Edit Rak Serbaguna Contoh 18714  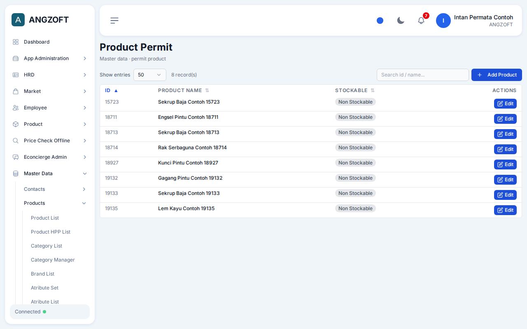[505, 149]
